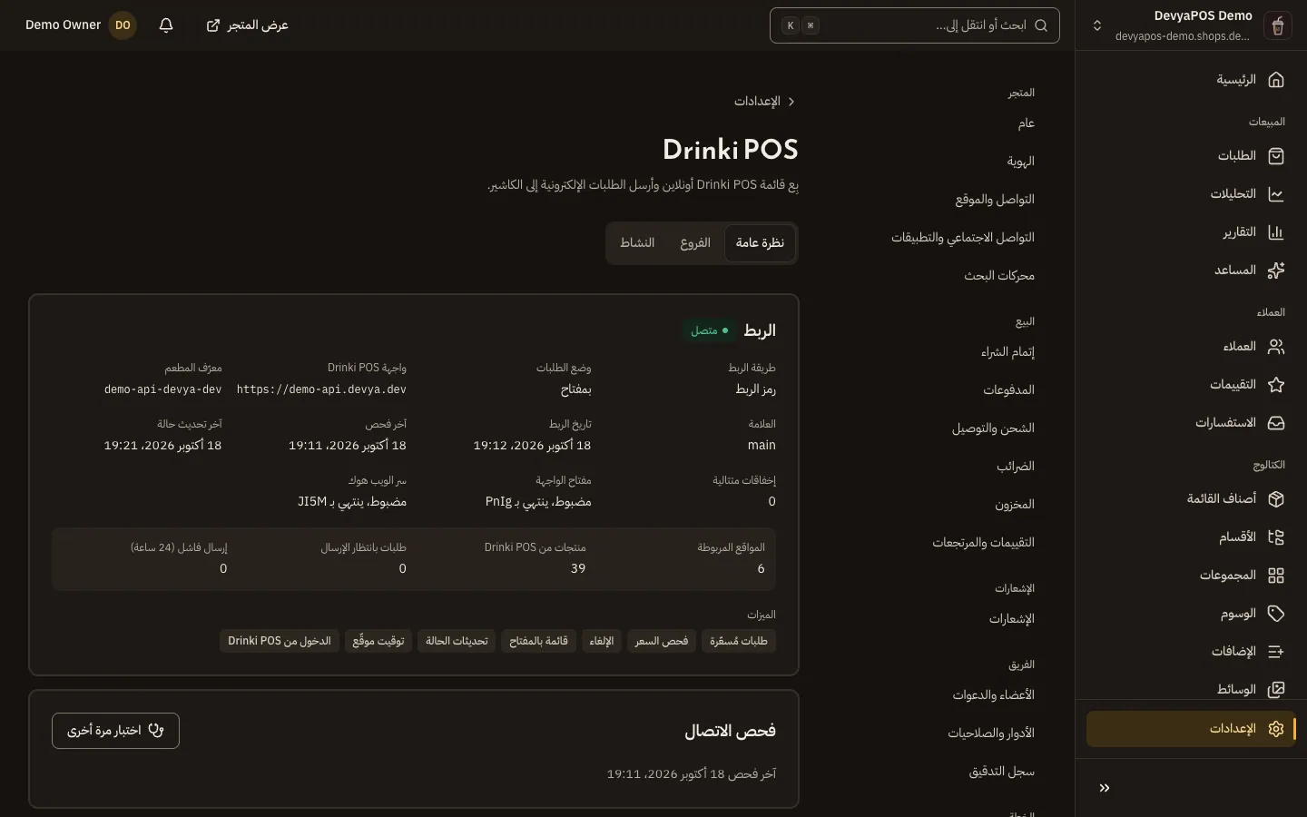The height and width of the screenshot is (817, 1307).
Task: Click the متصل status badge
Action: pyautogui.click(x=708, y=330)
